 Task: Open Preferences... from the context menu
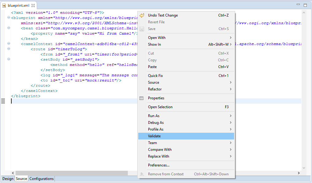[159, 165]
